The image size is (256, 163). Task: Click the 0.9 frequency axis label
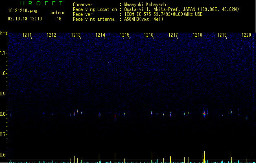coord(3,94)
